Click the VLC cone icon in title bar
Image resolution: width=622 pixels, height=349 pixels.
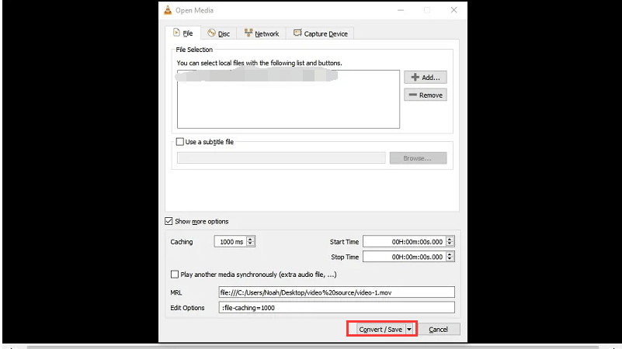coord(168,10)
